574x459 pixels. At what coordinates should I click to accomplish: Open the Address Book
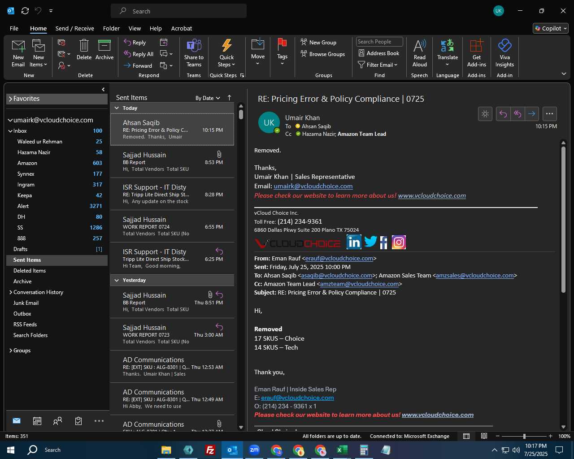[x=378, y=53]
